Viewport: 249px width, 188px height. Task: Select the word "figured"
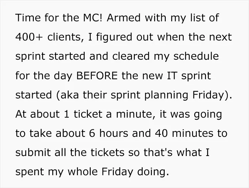click(x=114, y=38)
